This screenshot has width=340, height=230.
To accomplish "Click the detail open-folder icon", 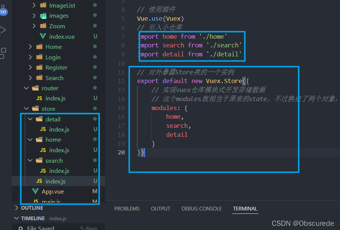I will tap(39, 119).
